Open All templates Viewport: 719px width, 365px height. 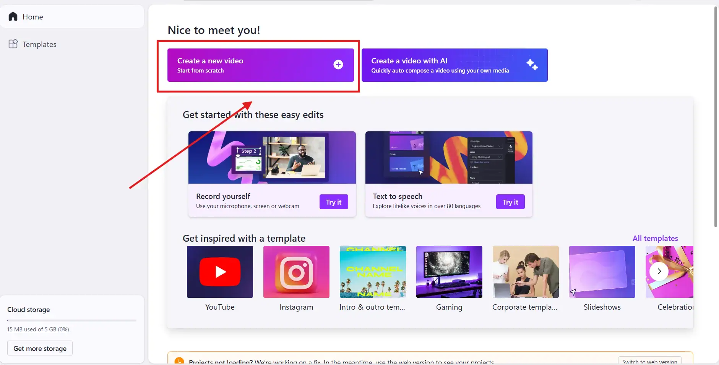(x=655, y=238)
